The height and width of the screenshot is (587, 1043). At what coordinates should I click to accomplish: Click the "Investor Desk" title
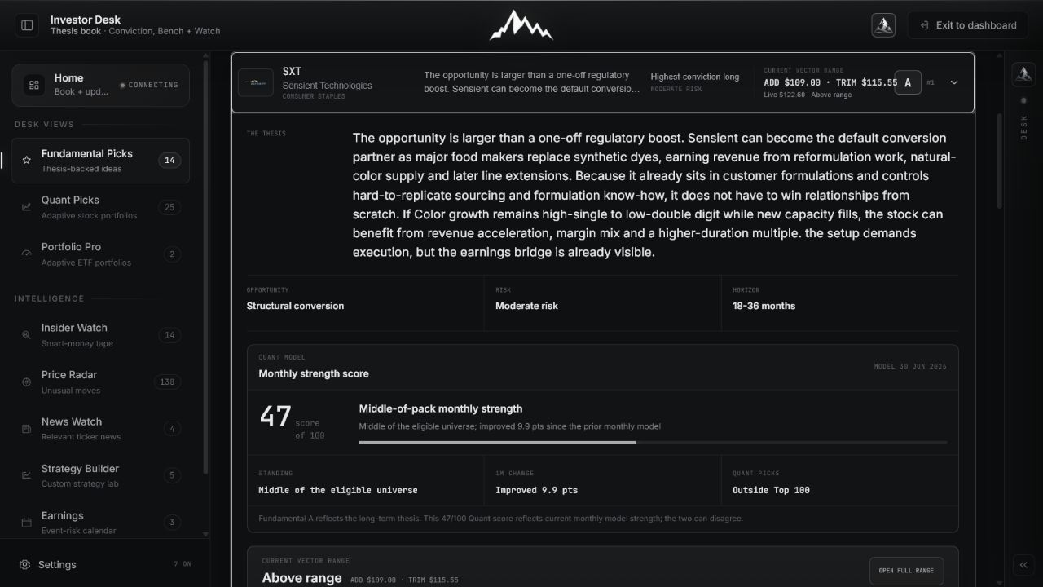pos(86,20)
